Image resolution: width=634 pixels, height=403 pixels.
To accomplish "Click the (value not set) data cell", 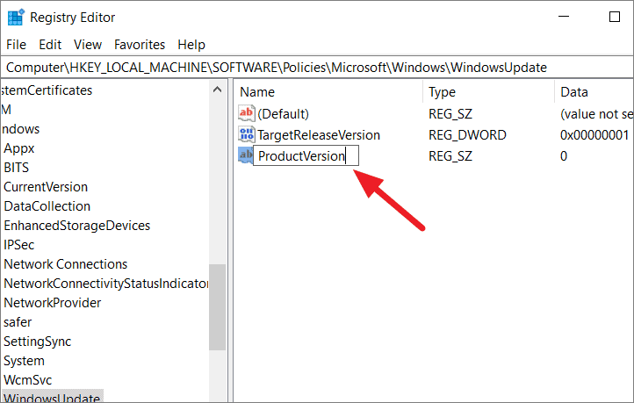I will click(x=596, y=114).
